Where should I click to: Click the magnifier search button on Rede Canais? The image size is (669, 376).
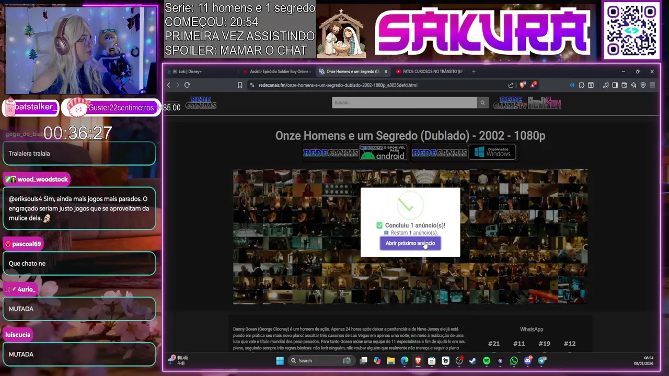(x=483, y=103)
